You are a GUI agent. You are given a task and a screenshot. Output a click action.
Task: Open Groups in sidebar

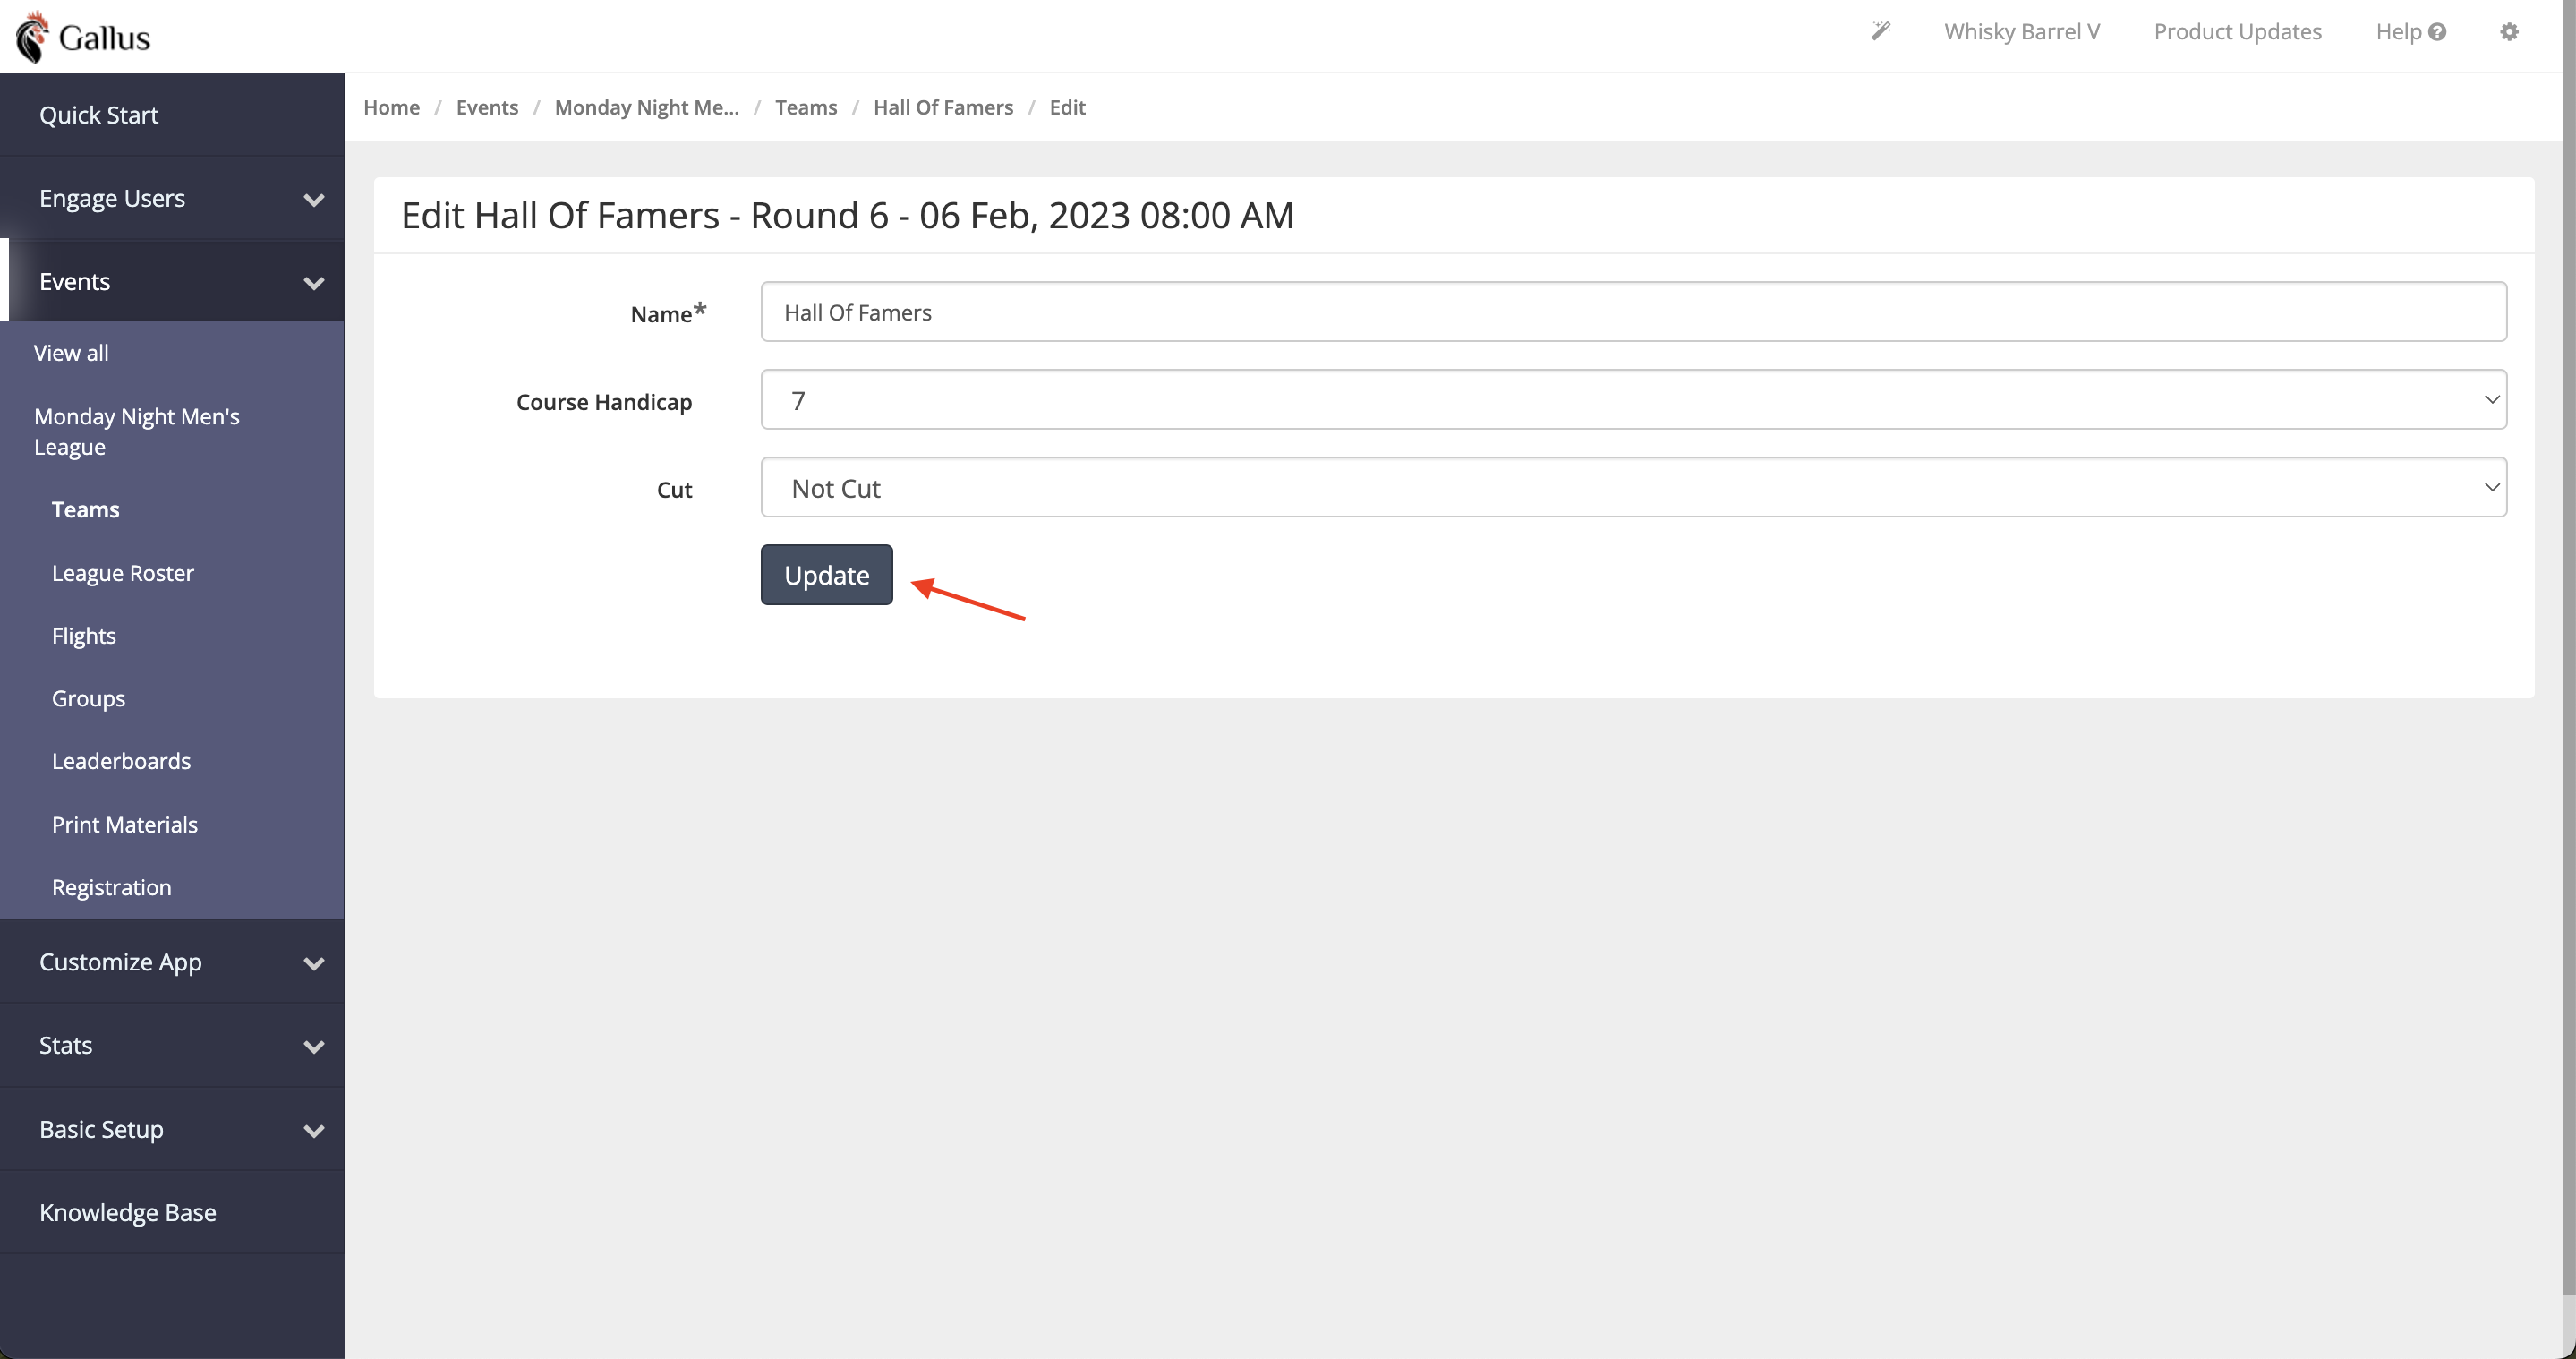point(89,699)
